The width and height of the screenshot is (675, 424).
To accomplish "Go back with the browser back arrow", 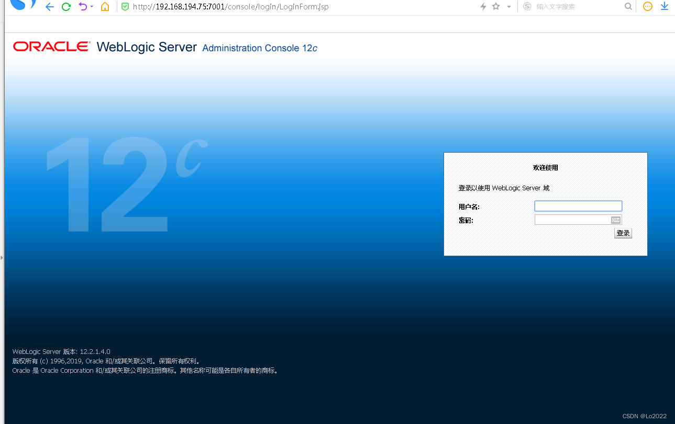I will pos(50,7).
